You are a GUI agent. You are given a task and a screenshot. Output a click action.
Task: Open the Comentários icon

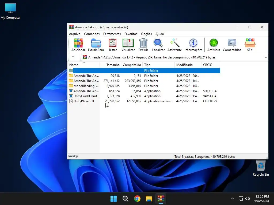(x=232, y=45)
